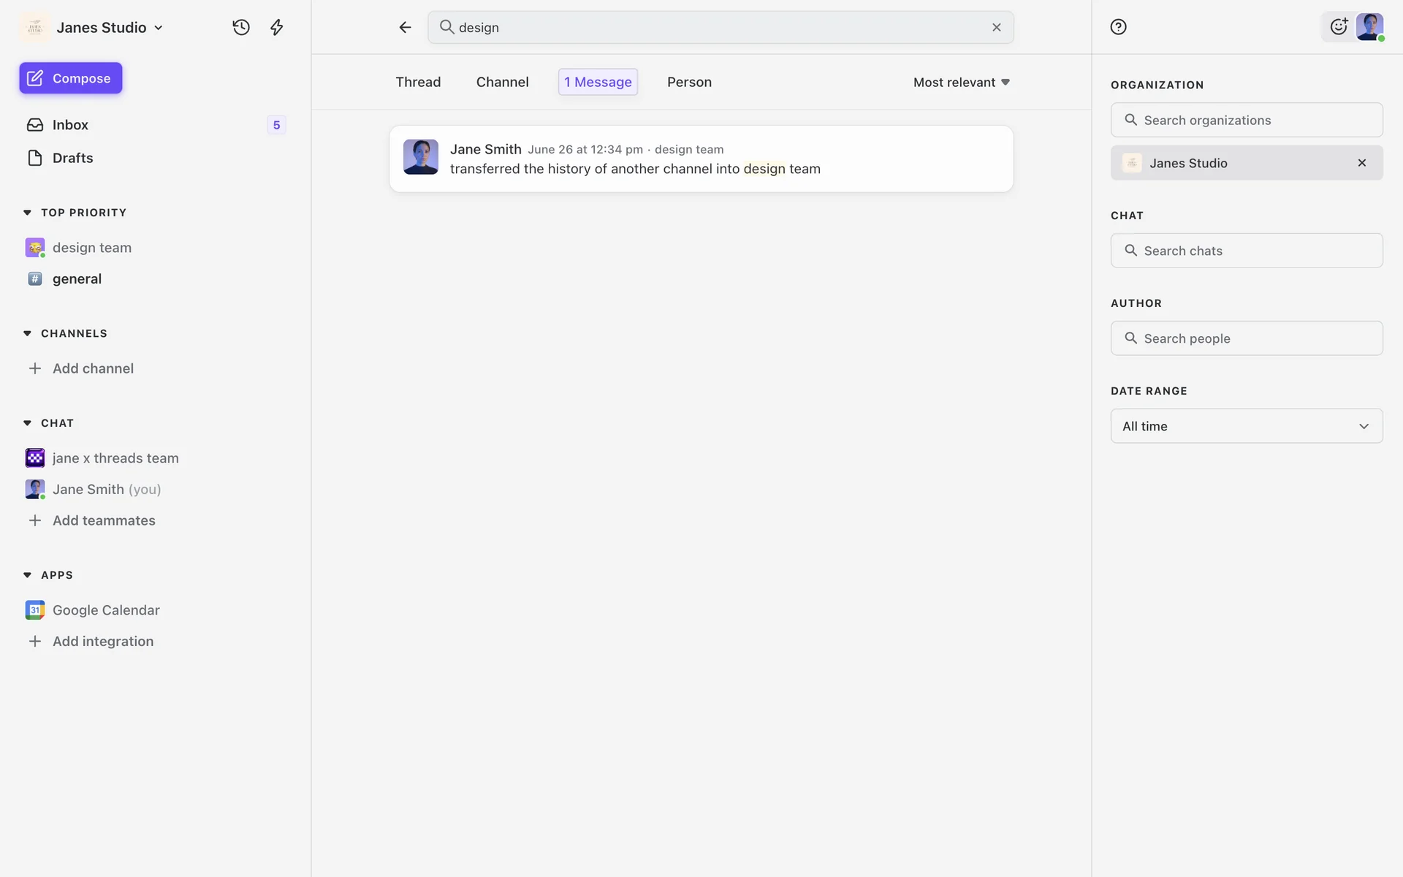
Task: Open the design team channel
Action: [x=91, y=248]
